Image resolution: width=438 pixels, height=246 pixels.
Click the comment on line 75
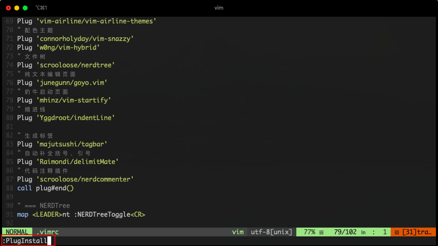click(x=47, y=74)
